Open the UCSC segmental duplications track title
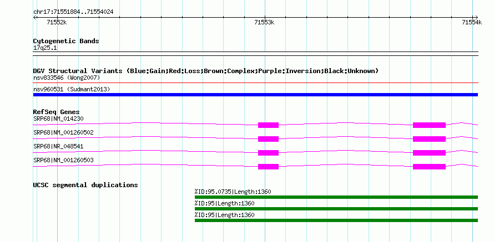Image resolution: width=494 pixels, height=242 pixels. pyautogui.click(x=85, y=185)
